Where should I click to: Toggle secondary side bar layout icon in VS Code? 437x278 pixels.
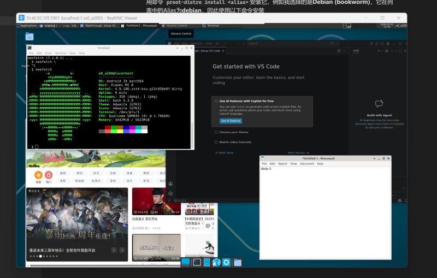click(387, 44)
